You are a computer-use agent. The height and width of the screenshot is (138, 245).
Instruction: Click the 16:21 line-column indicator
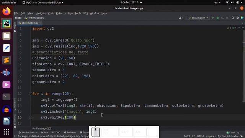187,136
